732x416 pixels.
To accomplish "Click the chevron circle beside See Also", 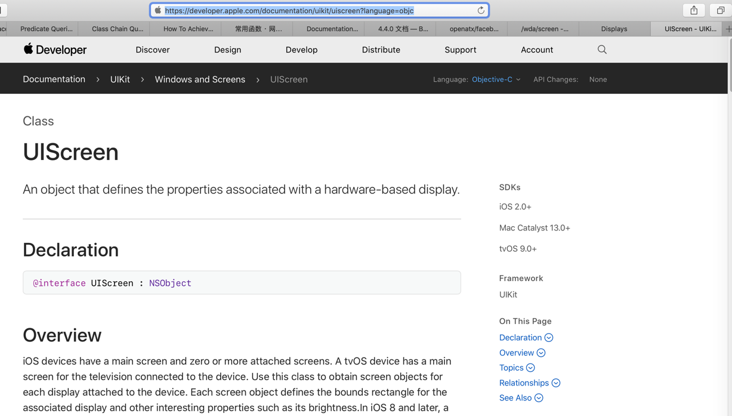I will click(x=539, y=398).
